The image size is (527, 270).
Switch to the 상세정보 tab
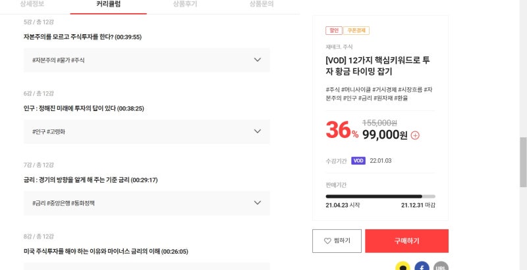32,5
